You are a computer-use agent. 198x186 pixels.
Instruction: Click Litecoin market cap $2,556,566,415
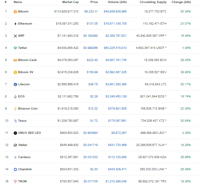pyautogui.click(x=68, y=84)
